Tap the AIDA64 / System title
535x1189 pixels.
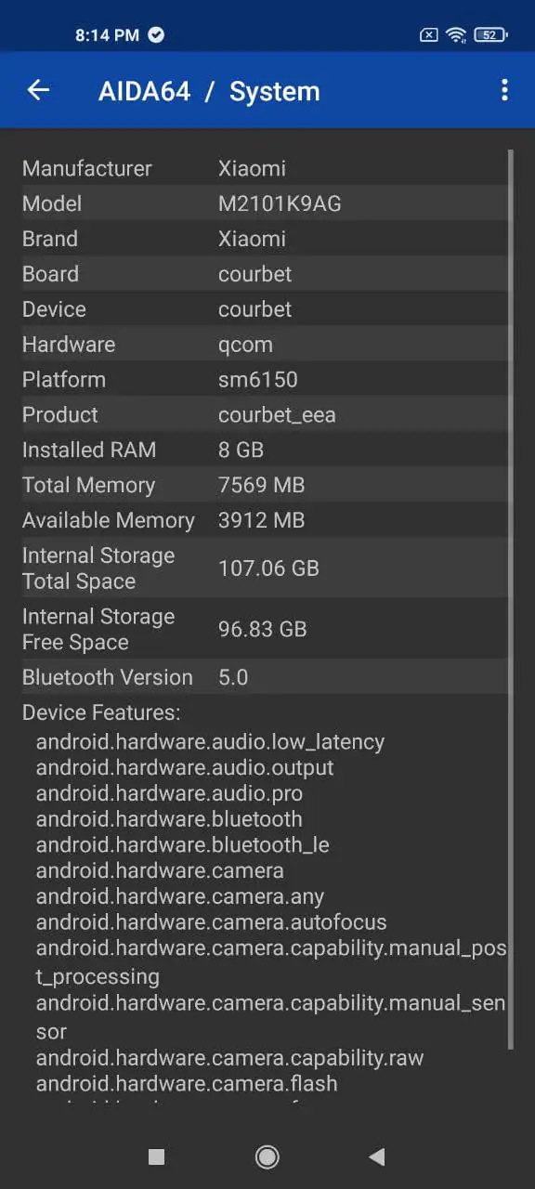pyautogui.click(x=209, y=91)
